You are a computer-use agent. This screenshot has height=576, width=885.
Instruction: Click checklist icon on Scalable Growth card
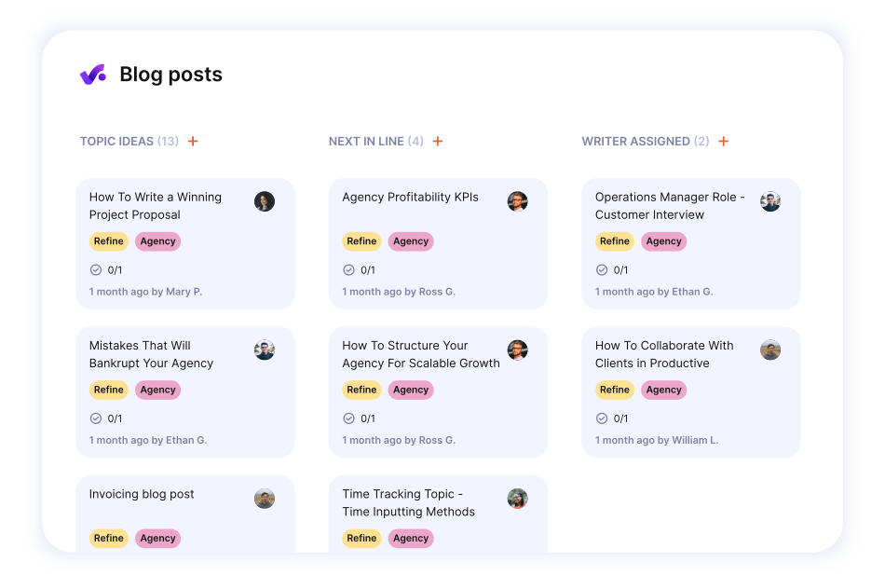pyautogui.click(x=348, y=418)
